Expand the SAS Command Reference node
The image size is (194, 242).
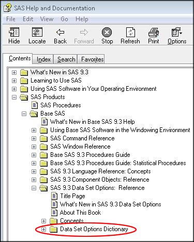(x=34, y=138)
